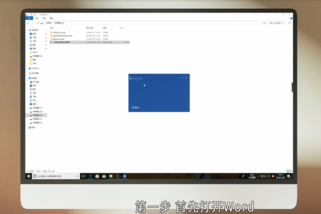
Task: Show hidden tray icons with chevron
Action: [x=259, y=176]
